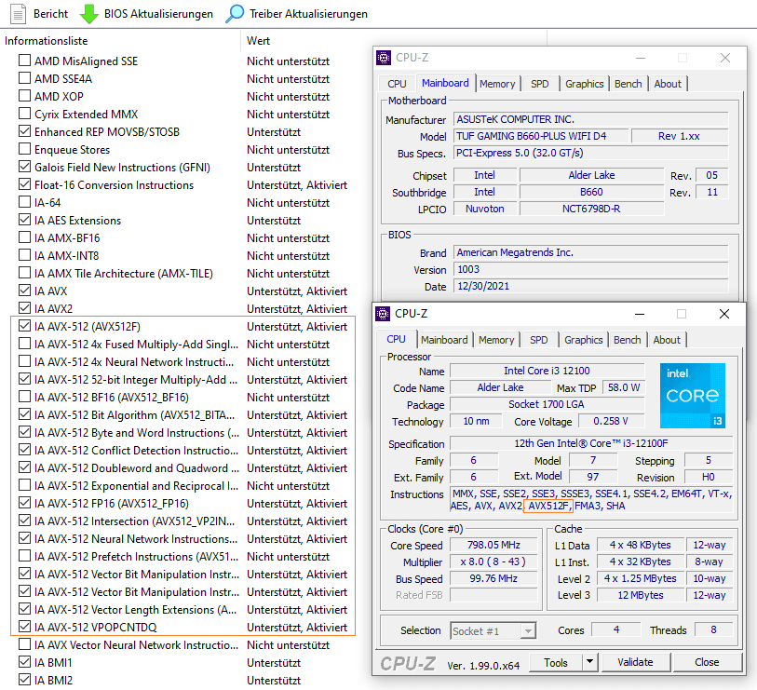This screenshot has height=690, width=757.
Task: Click the TUF GAMING B660-PLUS WIFI D4 model field
Action: [541, 136]
